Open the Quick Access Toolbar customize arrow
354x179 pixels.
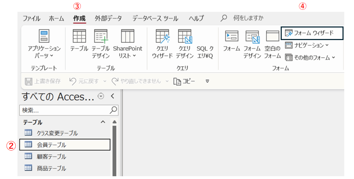coord(207,81)
